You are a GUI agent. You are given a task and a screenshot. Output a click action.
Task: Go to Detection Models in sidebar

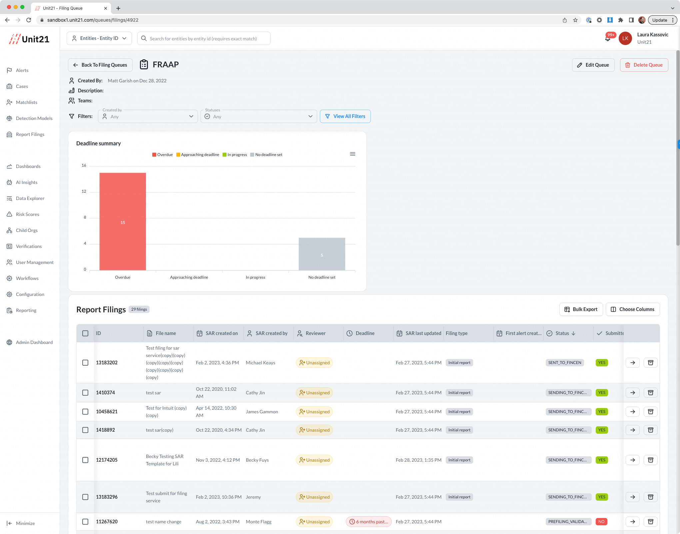[34, 118]
